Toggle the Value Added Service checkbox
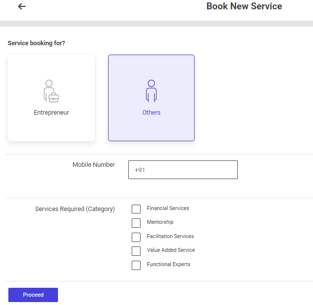Screen dimensions: 313x305 click(x=136, y=251)
